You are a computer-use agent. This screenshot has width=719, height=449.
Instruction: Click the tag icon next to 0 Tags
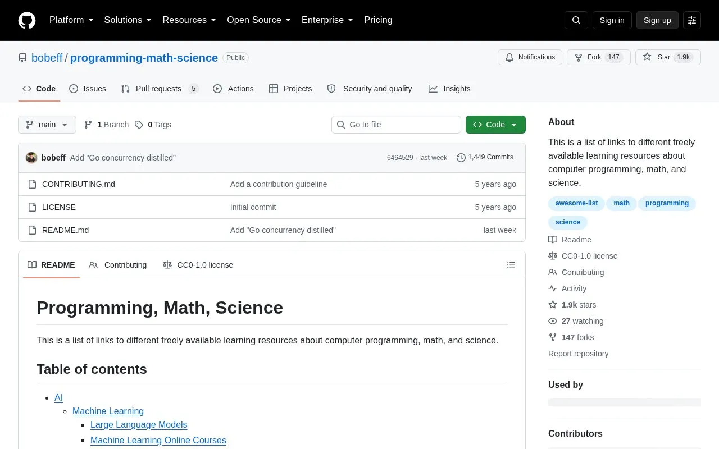[x=139, y=125]
